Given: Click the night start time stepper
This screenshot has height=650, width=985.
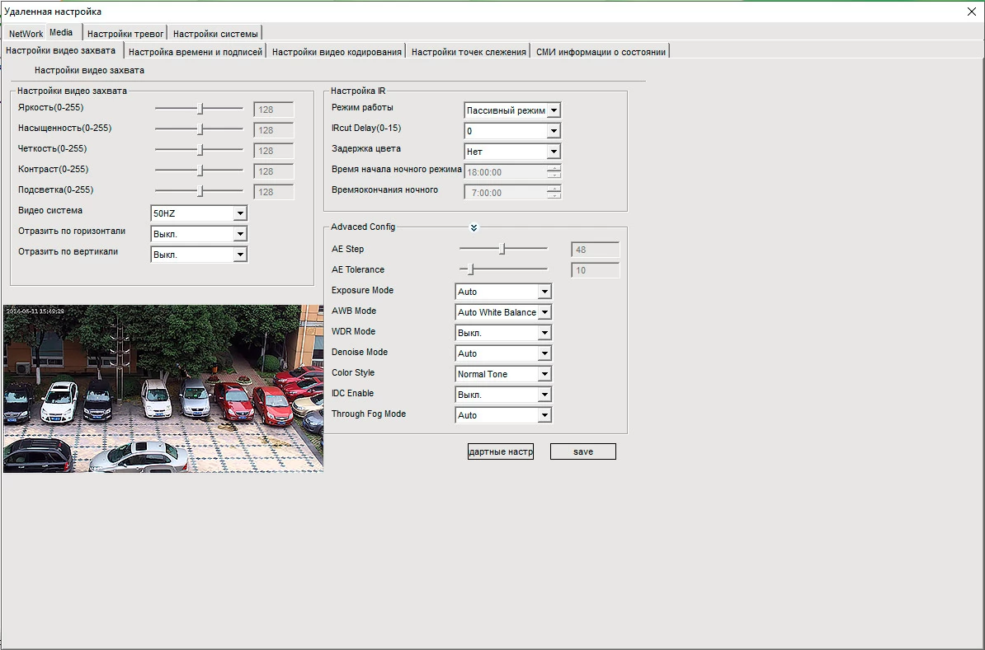Looking at the screenshot, I should [x=554, y=172].
